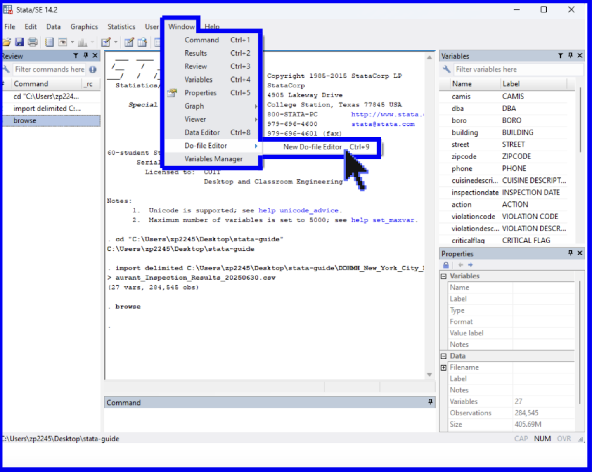Toggle the lock icon in Properties panel
This screenshot has width=592, height=472.
(446, 265)
